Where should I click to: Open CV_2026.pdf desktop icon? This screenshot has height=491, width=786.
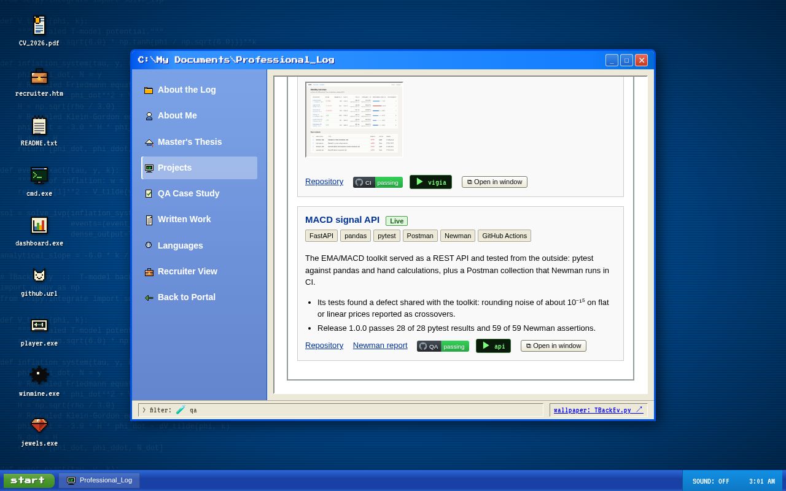click(39, 31)
